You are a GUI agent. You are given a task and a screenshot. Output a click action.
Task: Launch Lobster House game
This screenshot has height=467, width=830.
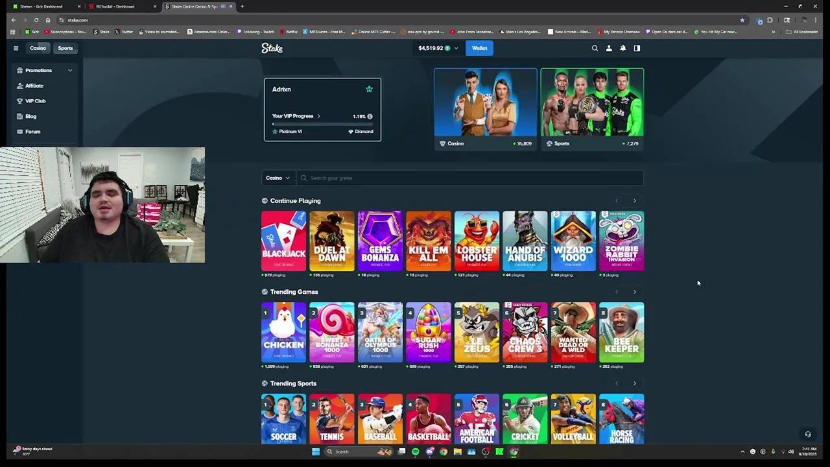coord(477,241)
